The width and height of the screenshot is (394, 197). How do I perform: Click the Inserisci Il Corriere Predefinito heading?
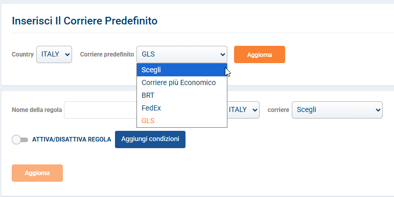(85, 21)
